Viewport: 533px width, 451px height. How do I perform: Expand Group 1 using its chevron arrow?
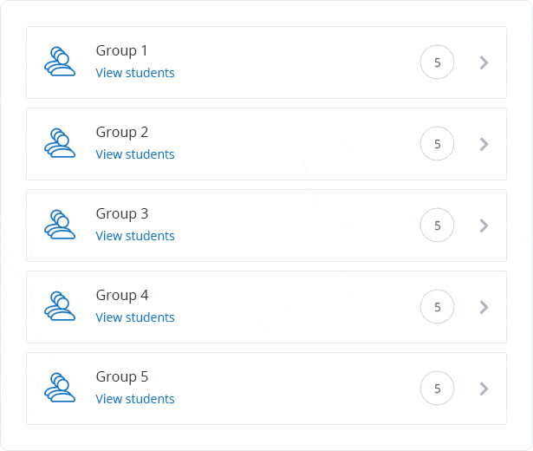point(484,62)
